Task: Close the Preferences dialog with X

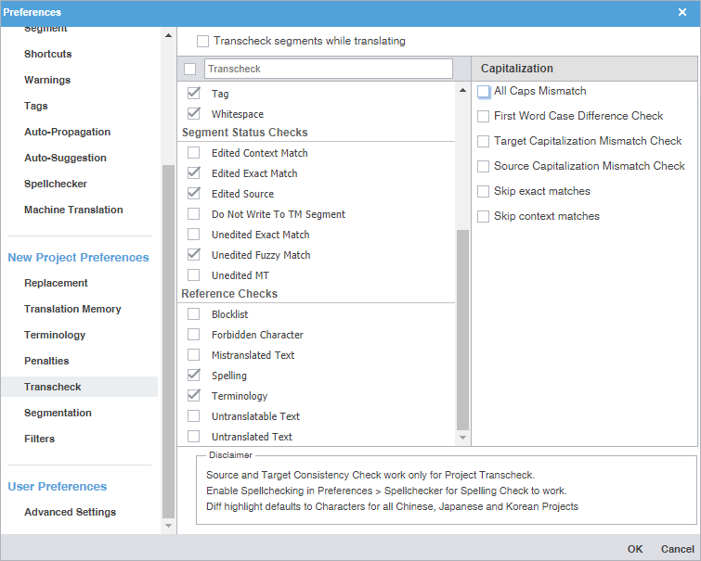Action: pyautogui.click(x=682, y=12)
